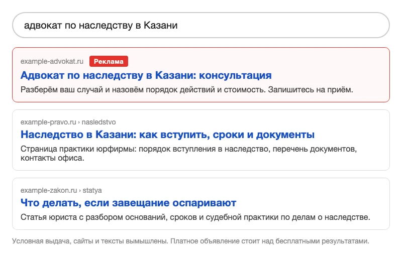Select the example-pravo.ru organic result card

click(200, 140)
